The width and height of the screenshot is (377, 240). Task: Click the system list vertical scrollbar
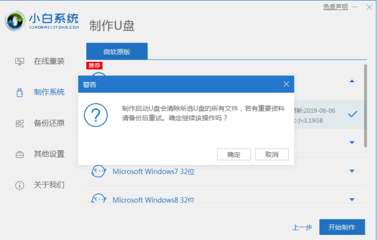[365, 106]
